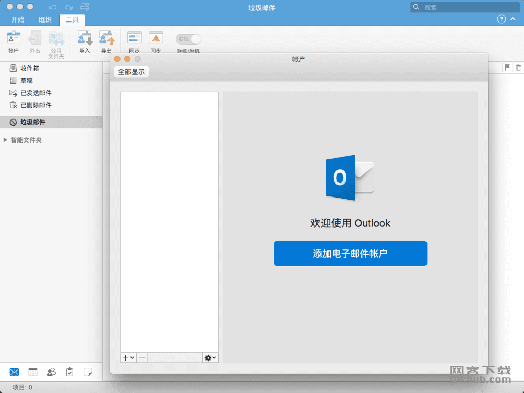Click the 搜索 search field
The image size is (524, 393).
coord(464,7)
